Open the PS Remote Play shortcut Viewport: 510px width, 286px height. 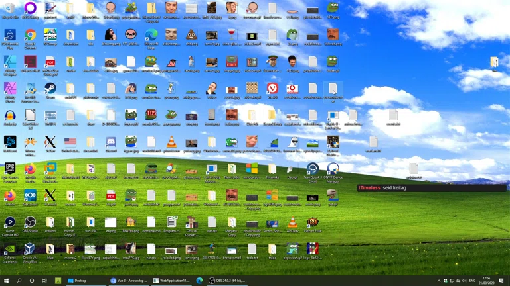point(10,39)
